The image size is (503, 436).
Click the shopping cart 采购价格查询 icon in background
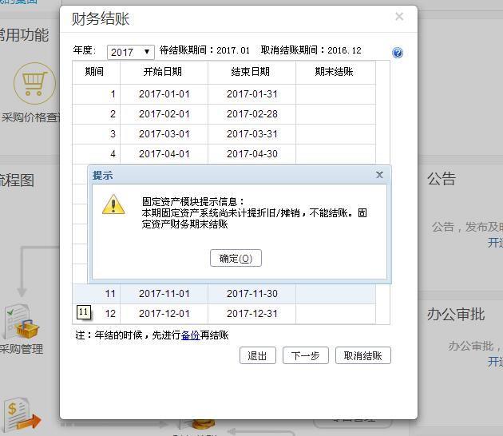34,83
